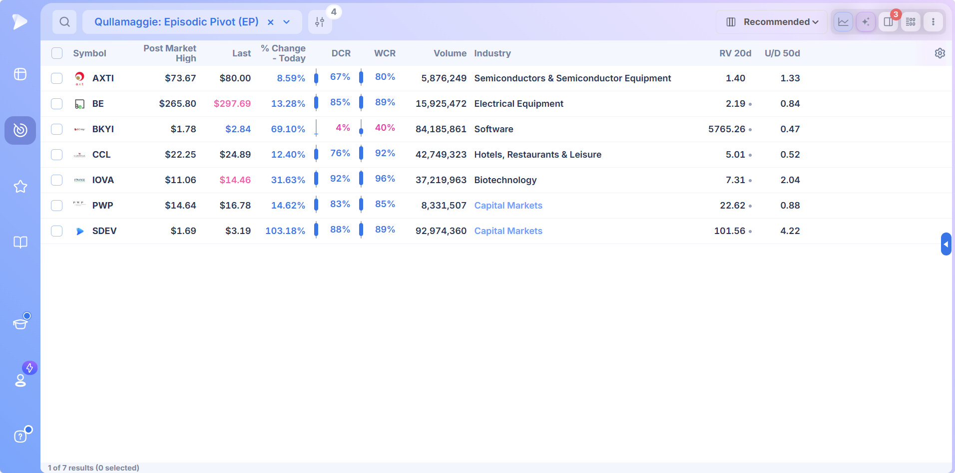Open the Recommended columns dropdown
The height and width of the screenshot is (473, 955).
click(x=772, y=22)
